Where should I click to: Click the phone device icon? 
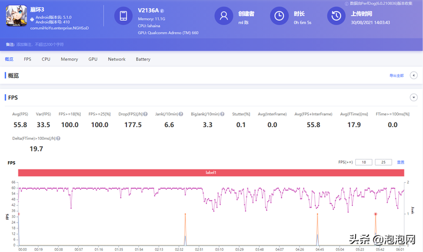[123, 16]
